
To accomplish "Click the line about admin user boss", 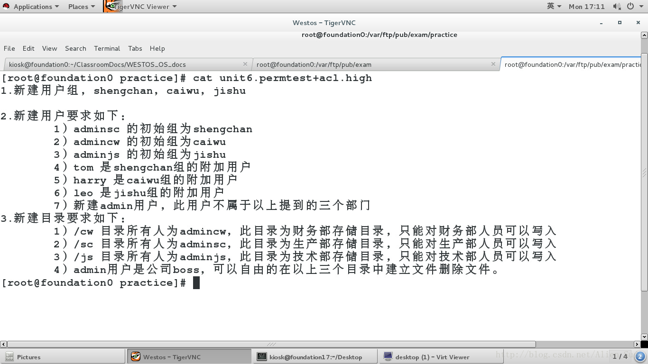I will point(278,270).
